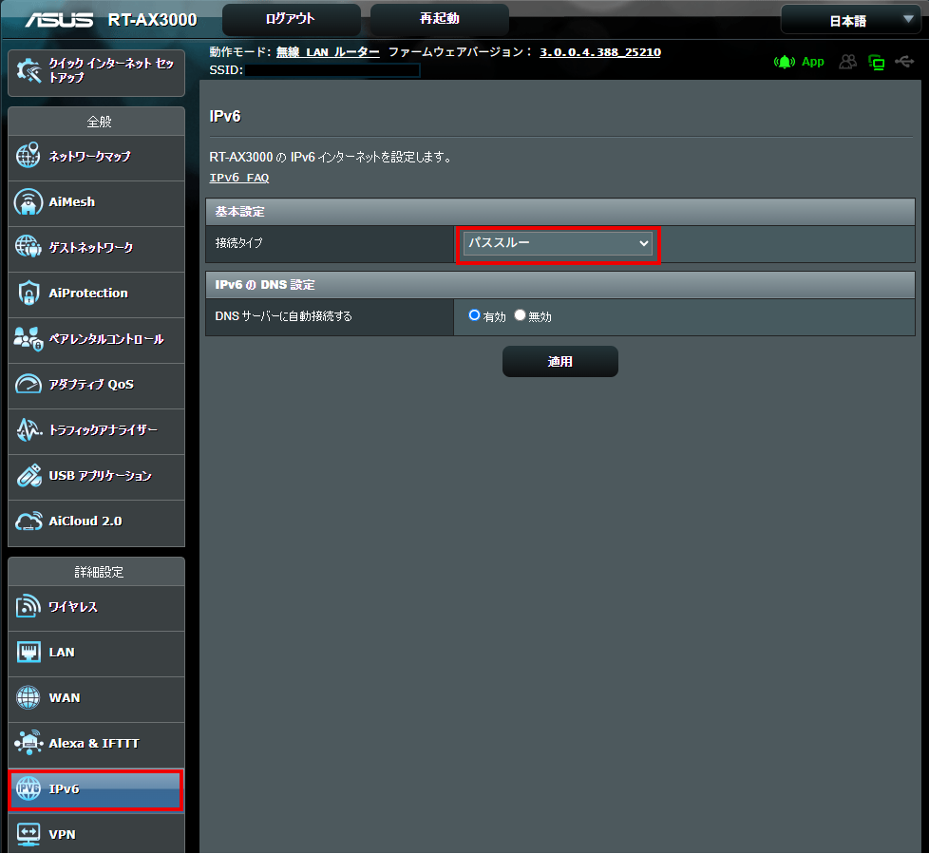Viewport: 929px width, 854px height.
Task: Click the AiMesh icon in sidebar
Action: [x=28, y=201]
